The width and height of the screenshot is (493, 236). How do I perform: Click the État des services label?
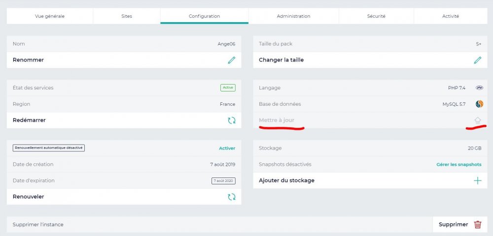tap(33, 88)
